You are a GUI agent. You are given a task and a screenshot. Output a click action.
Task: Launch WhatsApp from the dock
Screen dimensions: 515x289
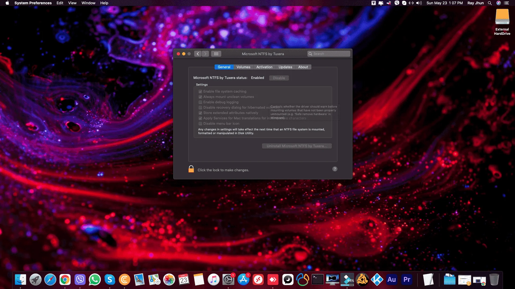[95, 280]
